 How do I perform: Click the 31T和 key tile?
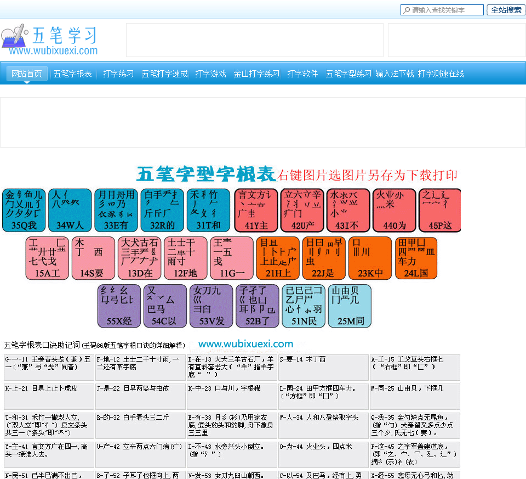pyautogui.click(x=208, y=210)
